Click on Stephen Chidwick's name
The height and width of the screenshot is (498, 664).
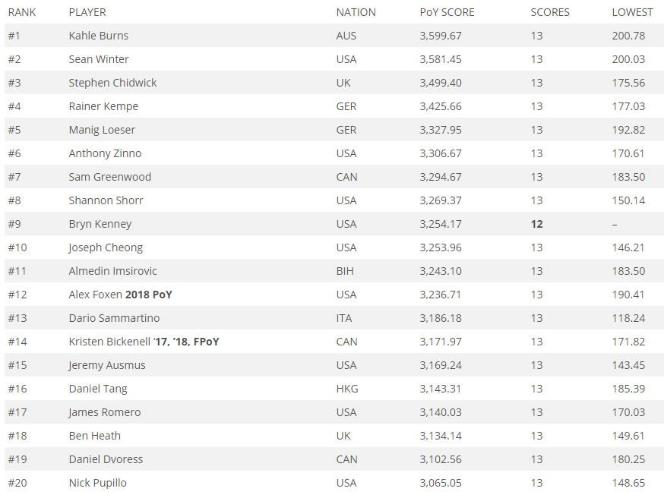tap(112, 83)
